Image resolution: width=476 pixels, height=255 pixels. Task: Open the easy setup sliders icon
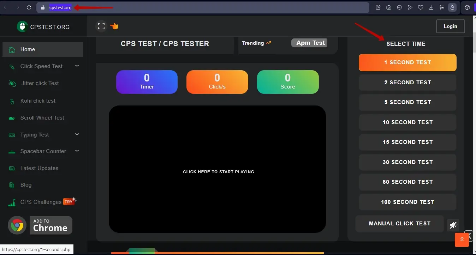(x=442, y=7)
